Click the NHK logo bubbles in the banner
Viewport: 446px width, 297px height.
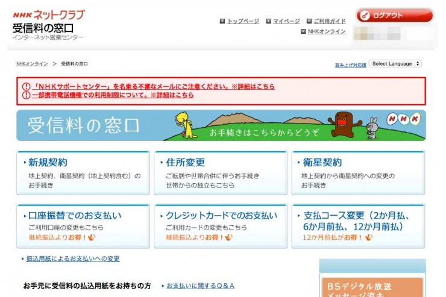coord(404,119)
